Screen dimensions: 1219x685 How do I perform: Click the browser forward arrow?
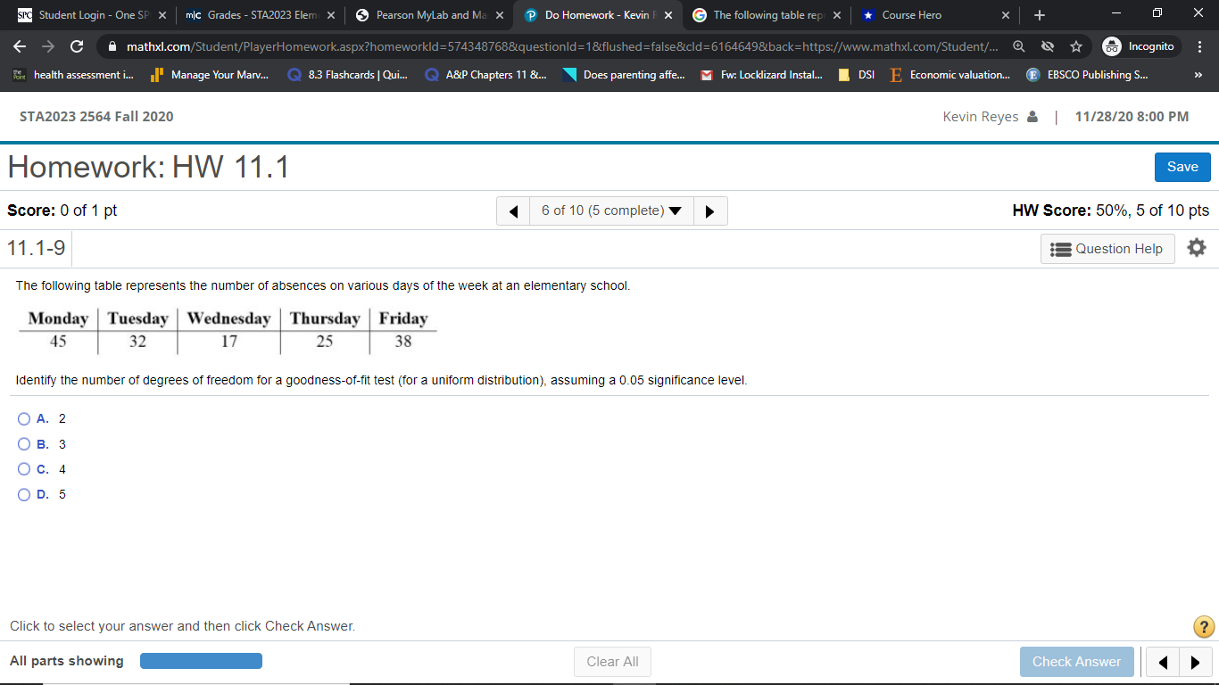click(48, 46)
